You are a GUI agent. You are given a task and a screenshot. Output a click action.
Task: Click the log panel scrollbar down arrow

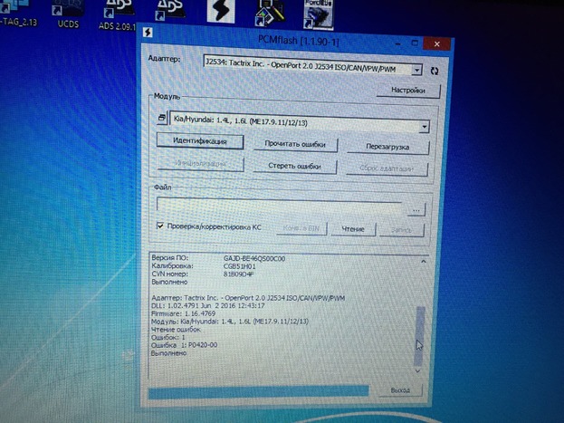point(416,370)
